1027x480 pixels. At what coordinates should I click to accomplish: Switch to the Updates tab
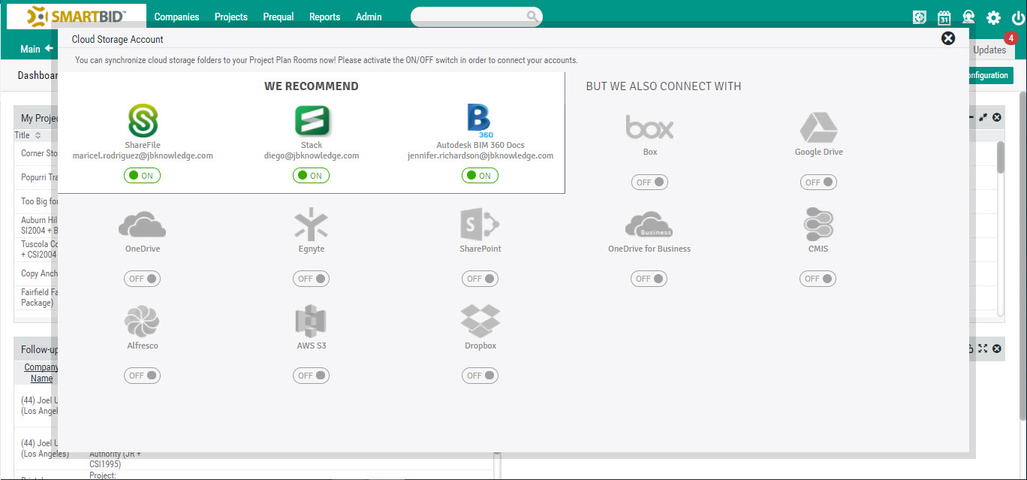[990, 50]
